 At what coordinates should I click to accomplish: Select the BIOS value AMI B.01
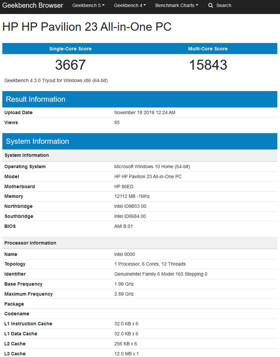click(x=123, y=226)
